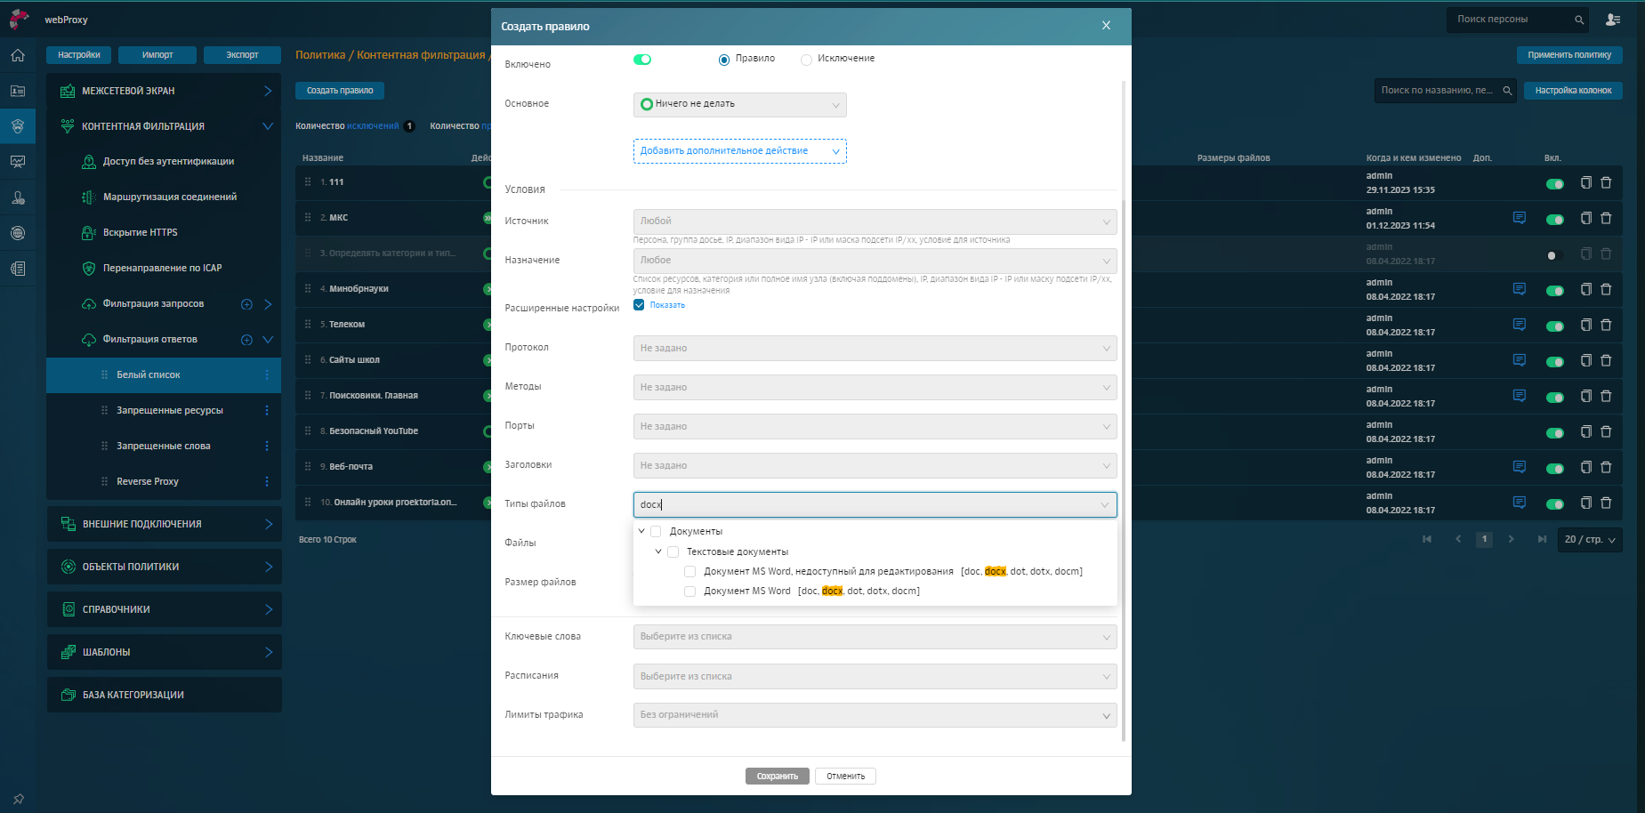Open the user account icon in the top bar
The height and width of the screenshot is (813, 1645).
[x=1613, y=20]
